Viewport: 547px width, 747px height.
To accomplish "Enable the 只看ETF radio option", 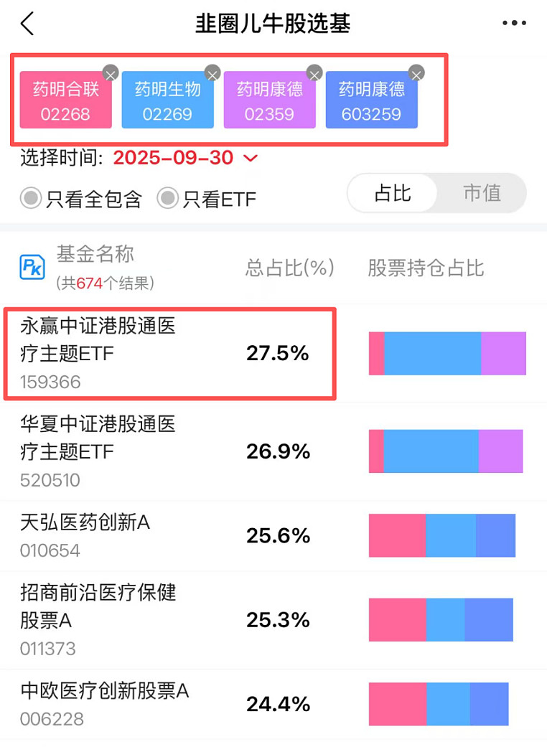I will coord(167,198).
